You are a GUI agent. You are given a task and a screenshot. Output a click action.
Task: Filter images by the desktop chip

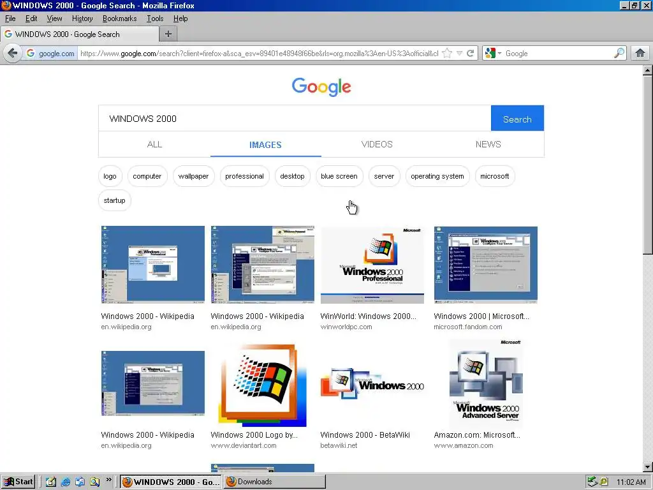(292, 176)
